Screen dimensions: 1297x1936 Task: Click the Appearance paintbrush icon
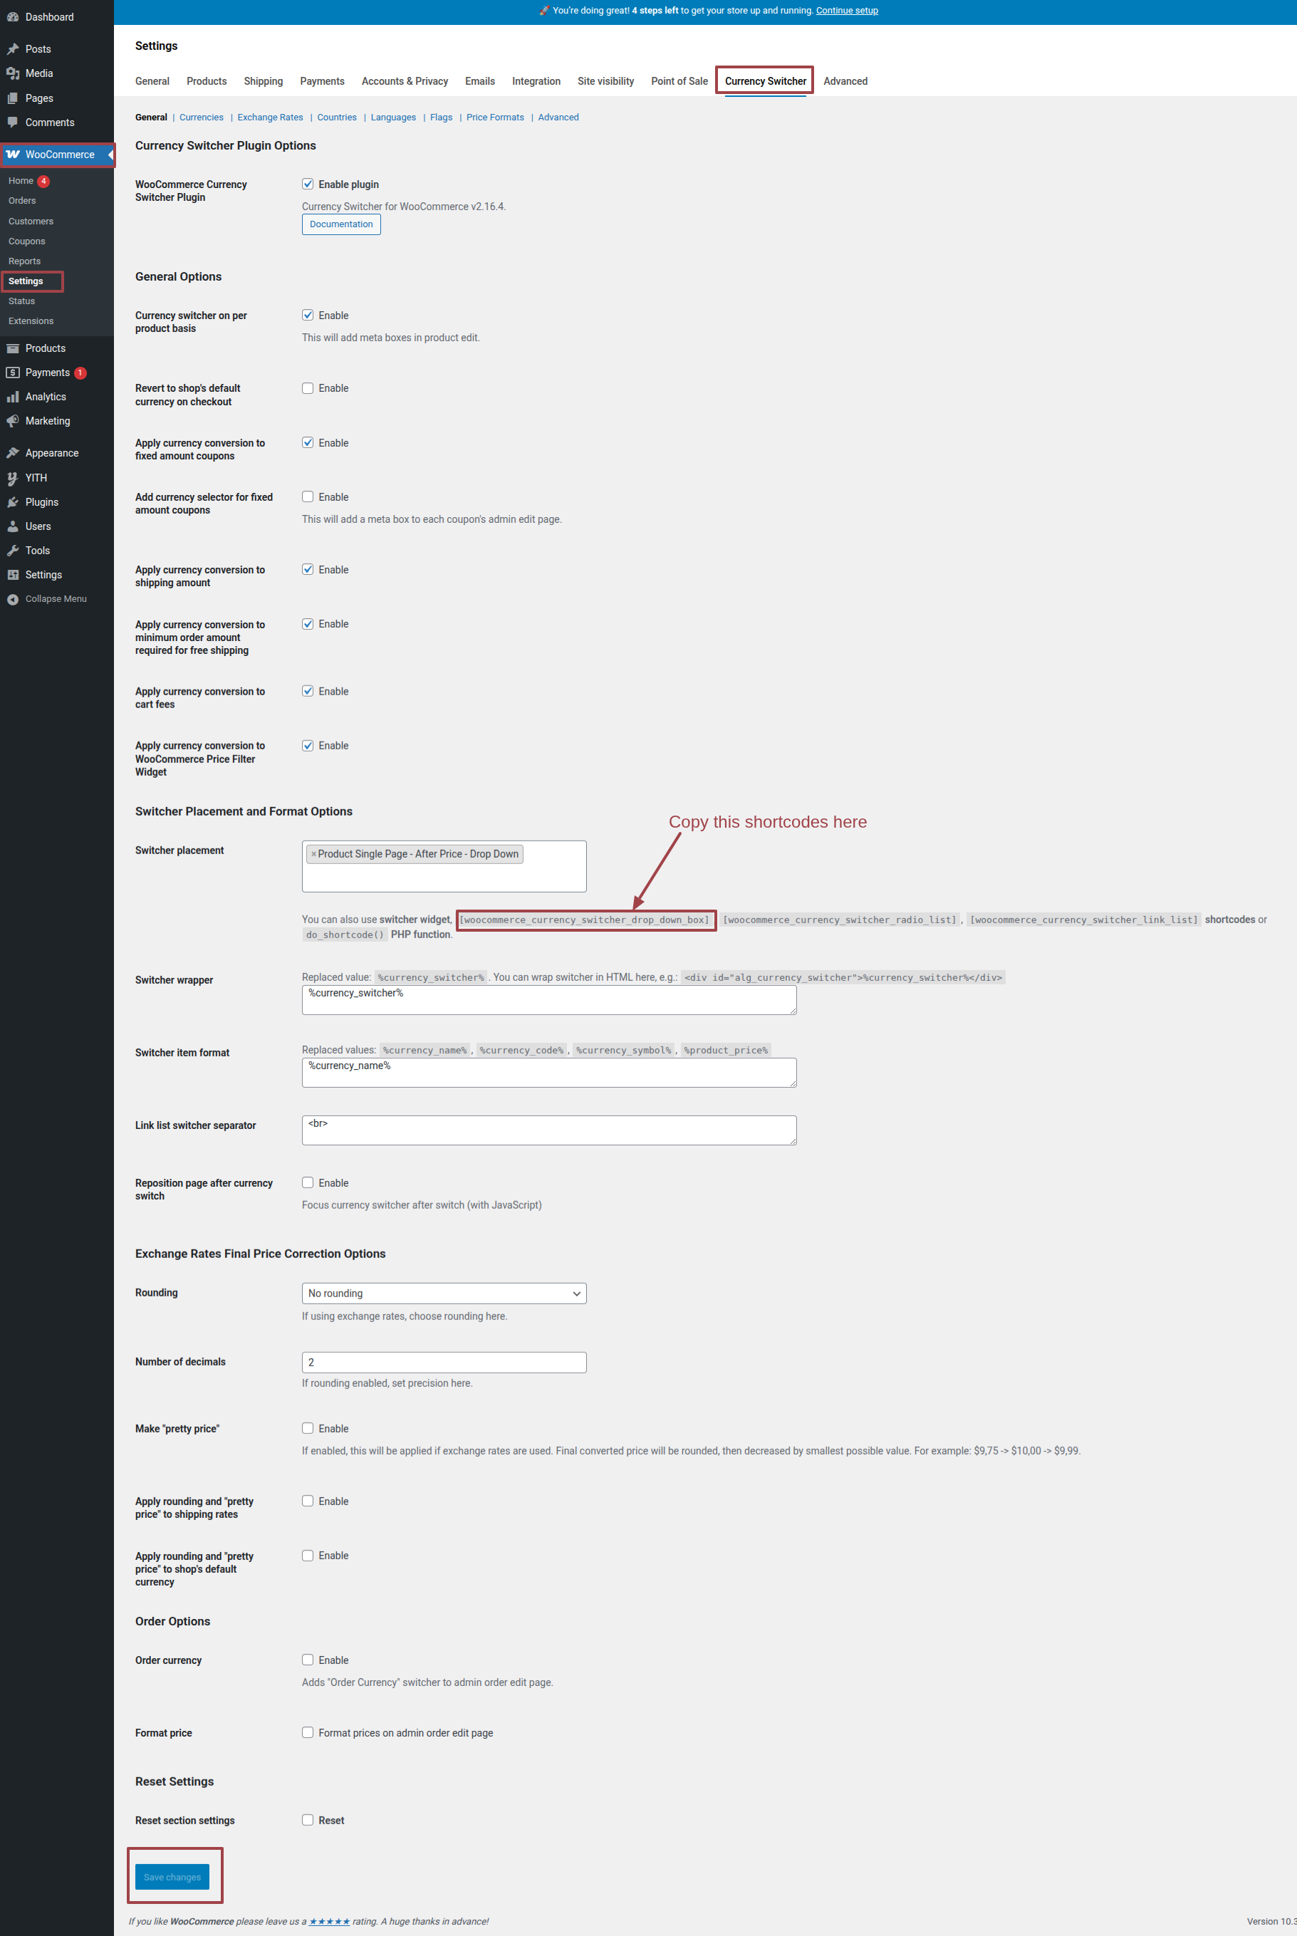pos(12,453)
